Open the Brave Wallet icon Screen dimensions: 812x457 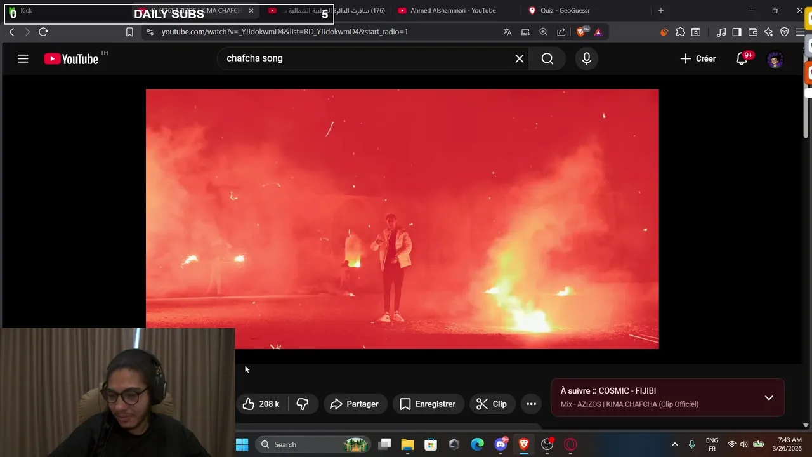pyautogui.click(x=753, y=32)
